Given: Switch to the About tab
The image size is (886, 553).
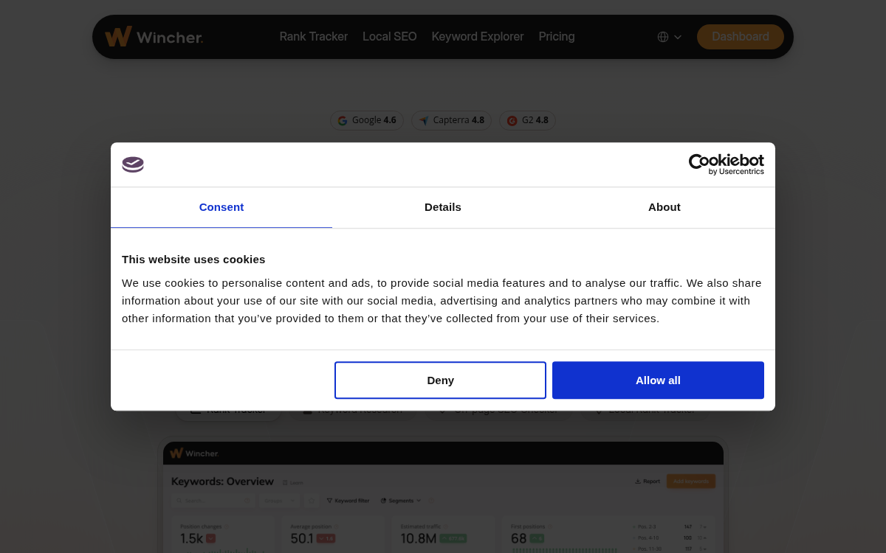Looking at the screenshot, I should pyautogui.click(x=664, y=207).
